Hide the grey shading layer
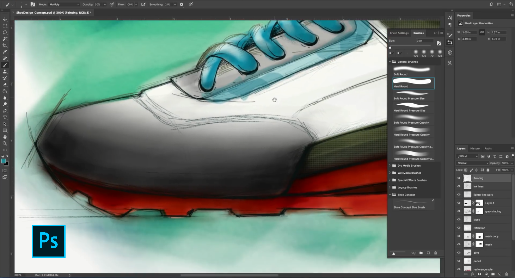This screenshot has width=515, height=278. [x=459, y=211]
